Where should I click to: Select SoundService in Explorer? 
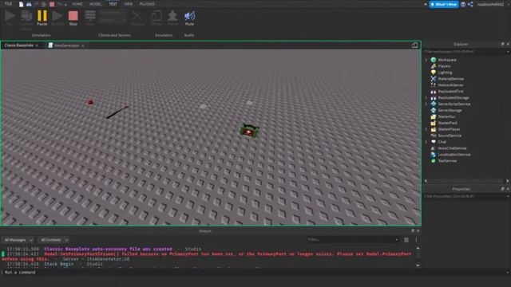[450, 136]
